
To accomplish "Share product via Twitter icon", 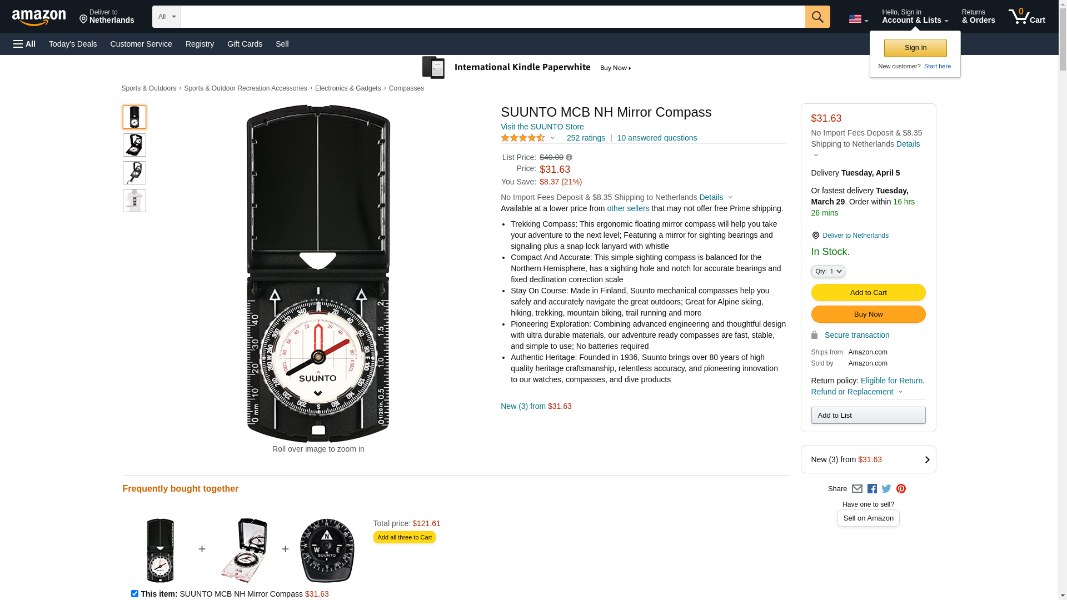I will tap(886, 489).
